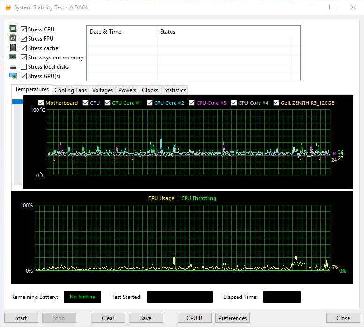Go to the Clocks tab
Image resolution: width=364 pixels, height=327 pixels.
(x=150, y=90)
